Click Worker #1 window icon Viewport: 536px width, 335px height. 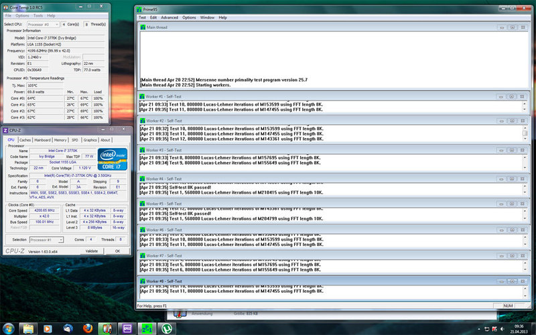click(x=142, y=96)
